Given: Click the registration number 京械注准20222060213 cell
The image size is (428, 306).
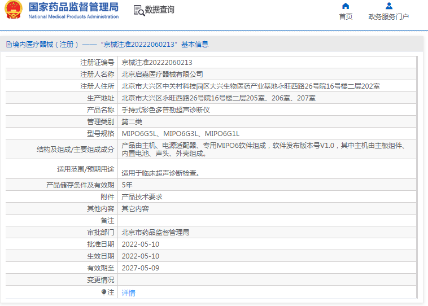Looking at the screenshot, I should (157, 63).
